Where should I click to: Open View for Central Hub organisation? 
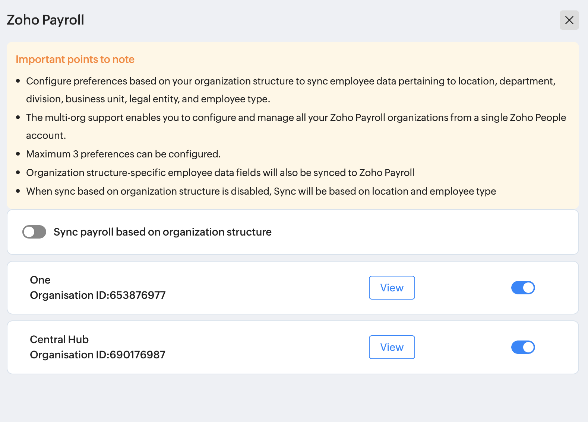click(x=392, y=347)
